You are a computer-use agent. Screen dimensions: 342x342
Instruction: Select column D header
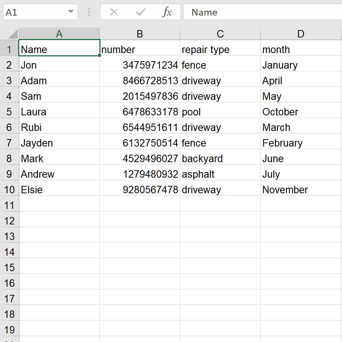[x=301, y=34]
